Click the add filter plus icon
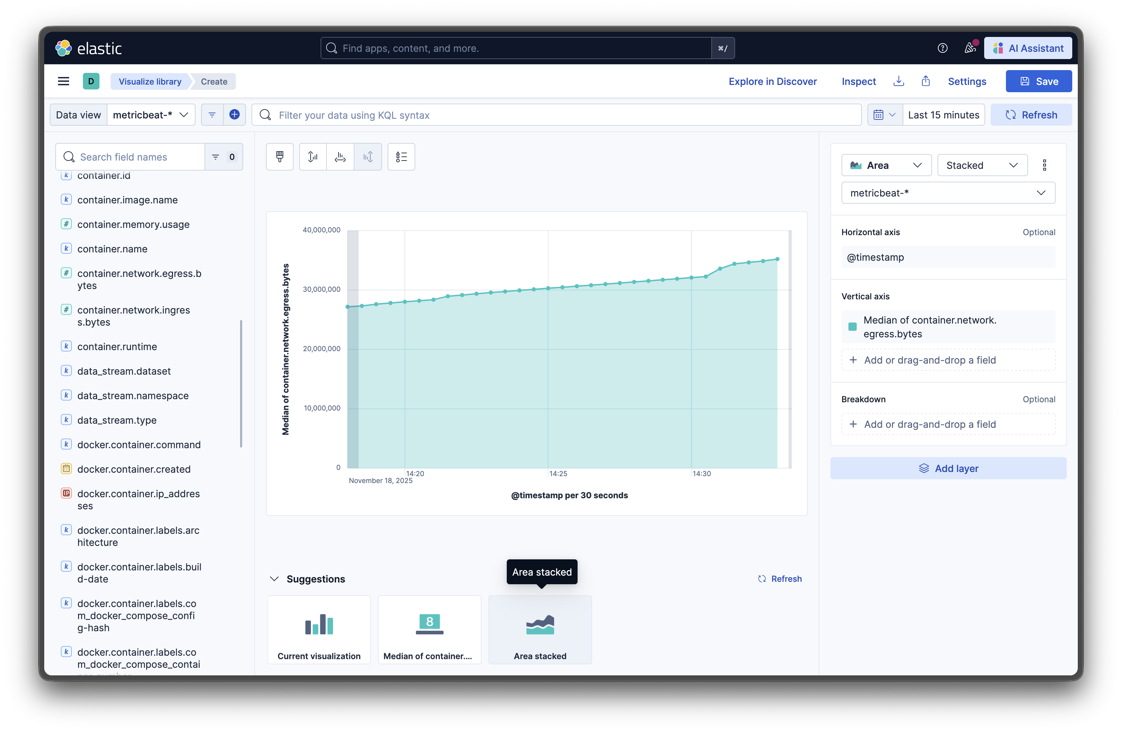The width and height of the screenshot is (1122, 732). tap(234, 115)
